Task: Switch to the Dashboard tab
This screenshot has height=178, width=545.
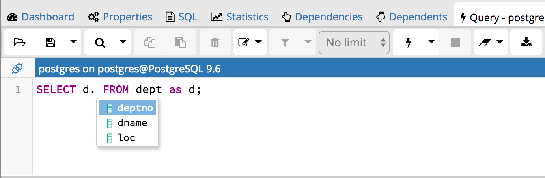Action: (x=41, y=17)
